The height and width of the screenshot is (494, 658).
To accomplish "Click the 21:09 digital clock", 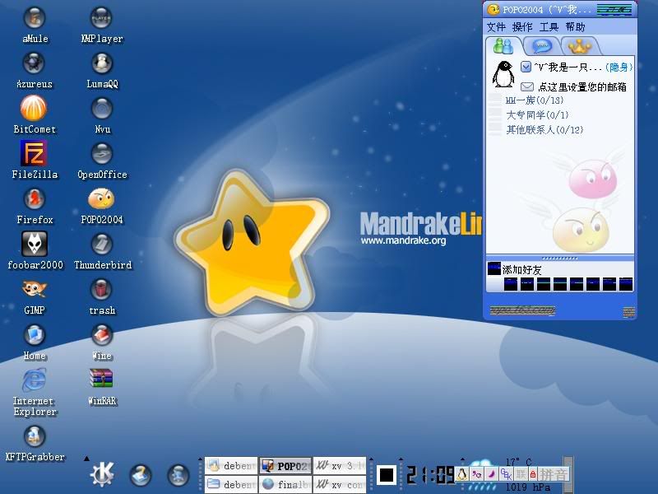I will (430, 475).
